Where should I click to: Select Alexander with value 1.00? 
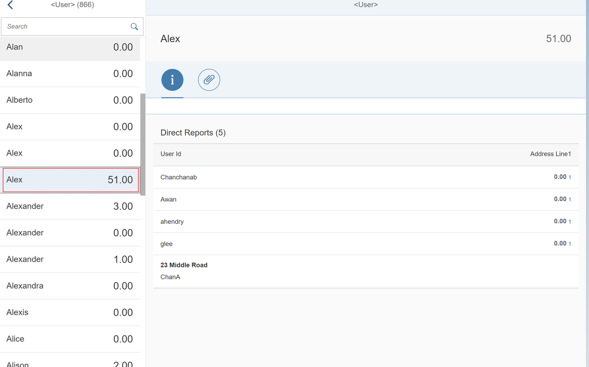[x=70, y=260]
